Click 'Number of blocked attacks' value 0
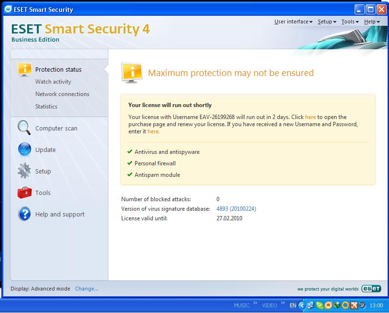This screenshot has height=313, width=389. 218,199
